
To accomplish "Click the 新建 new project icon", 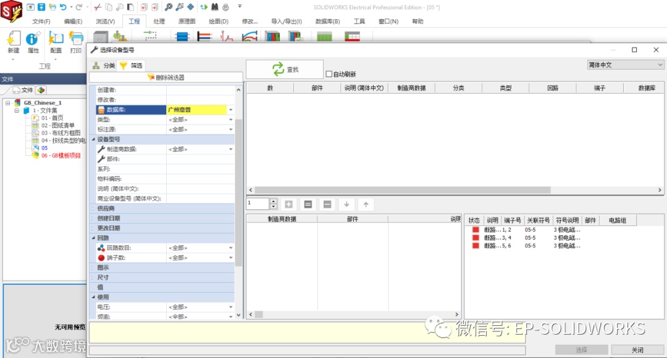I will tap(13, 39).
